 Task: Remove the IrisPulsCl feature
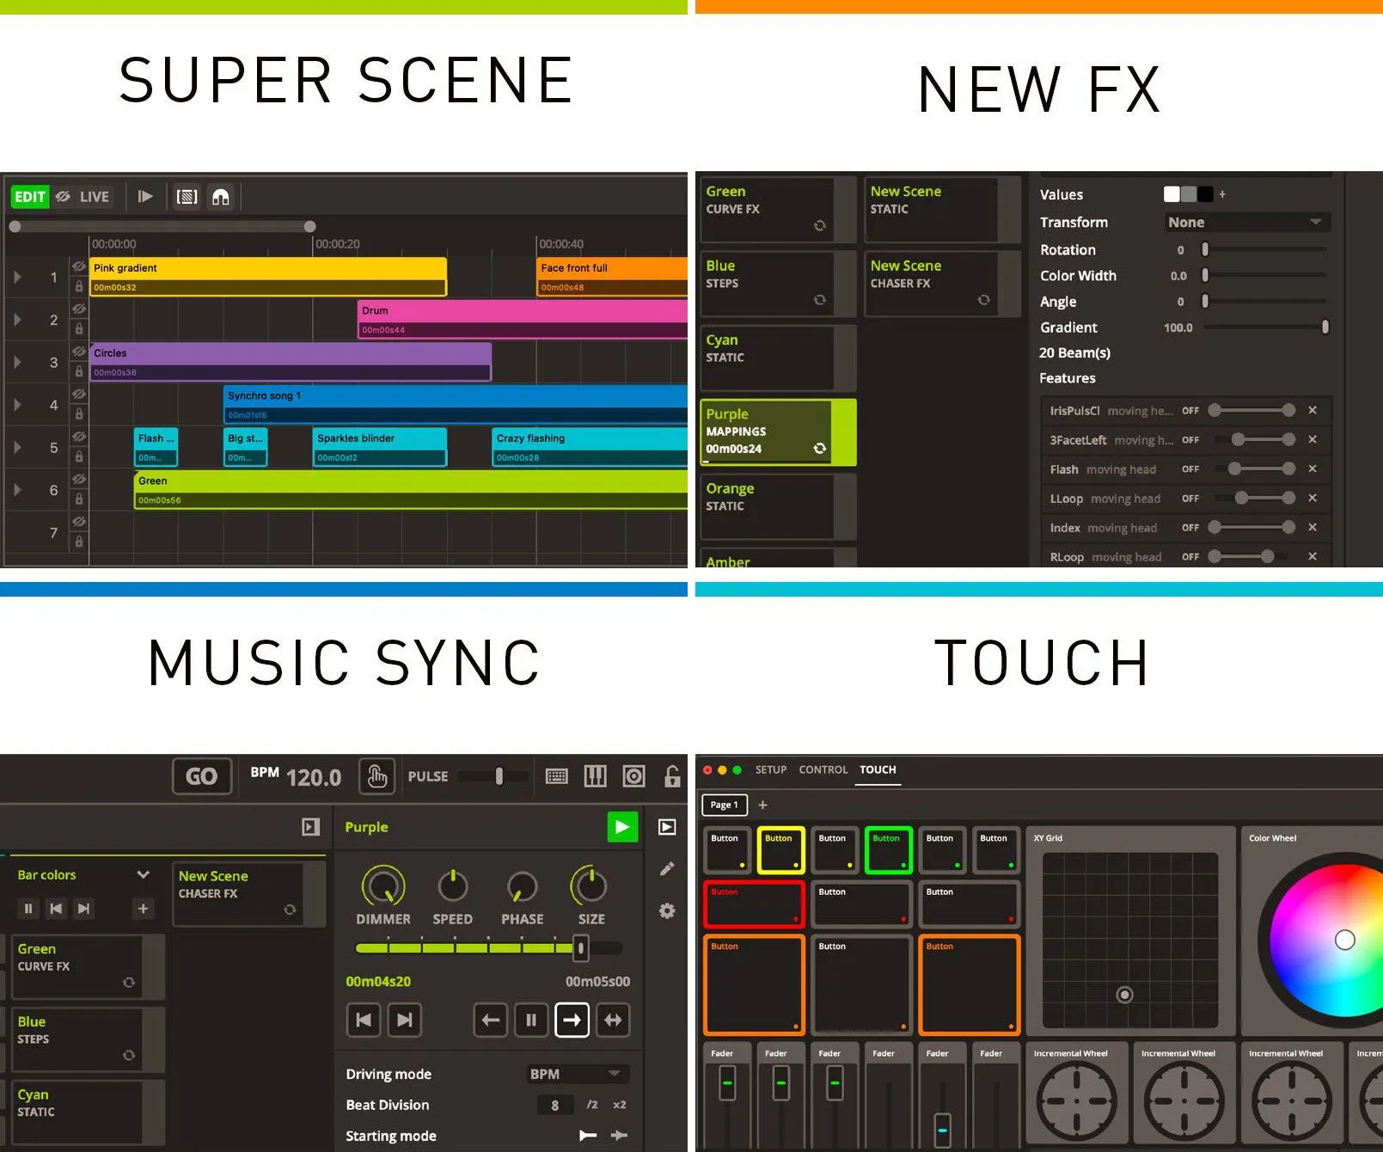[x=1313, y=411]
